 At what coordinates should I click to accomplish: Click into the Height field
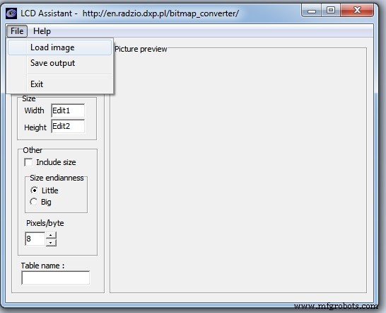click(68, 126)
